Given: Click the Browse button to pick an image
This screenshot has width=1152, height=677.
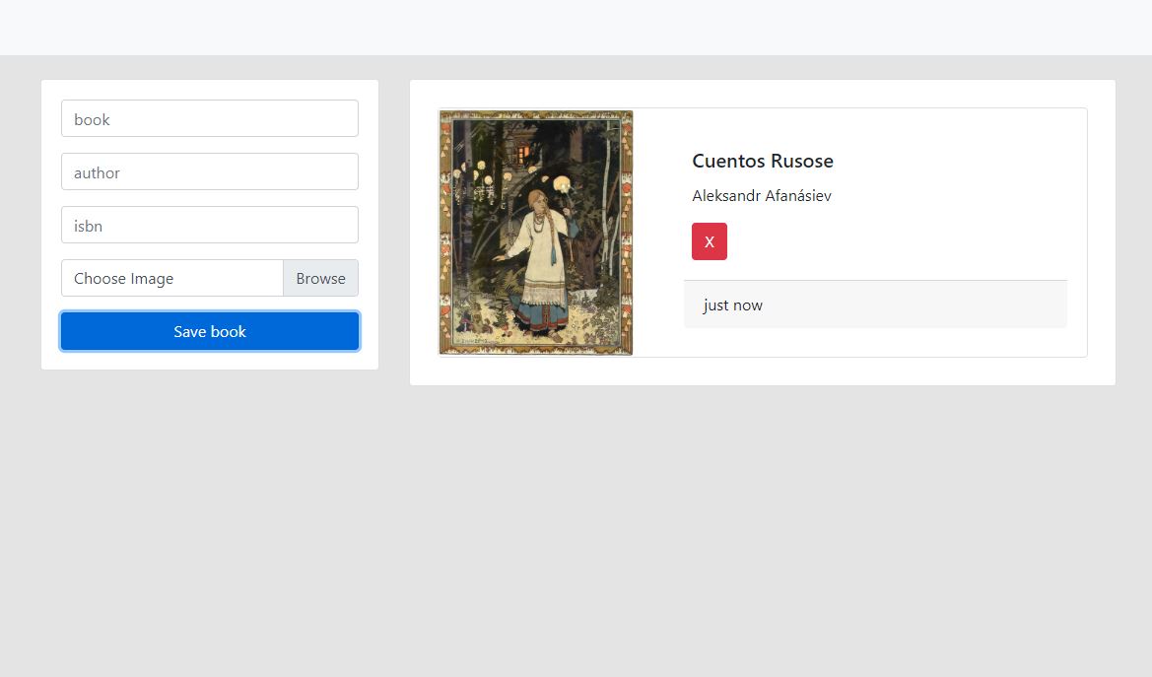Looking at the screenshot, I should (320, 278).
